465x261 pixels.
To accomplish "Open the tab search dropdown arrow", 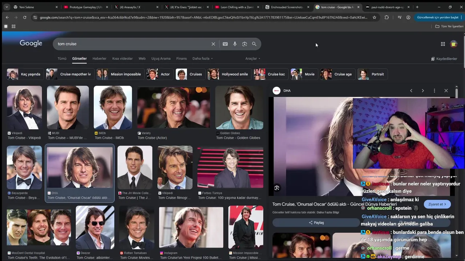I will [7, 7].
